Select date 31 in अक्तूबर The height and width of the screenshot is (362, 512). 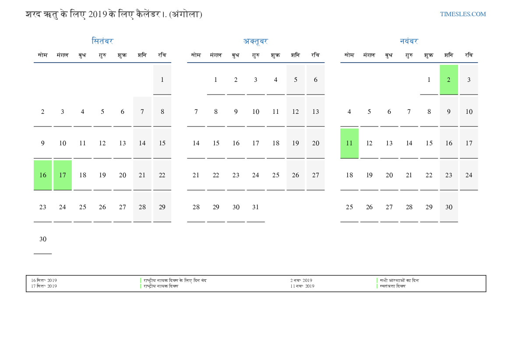coord(256,207)
